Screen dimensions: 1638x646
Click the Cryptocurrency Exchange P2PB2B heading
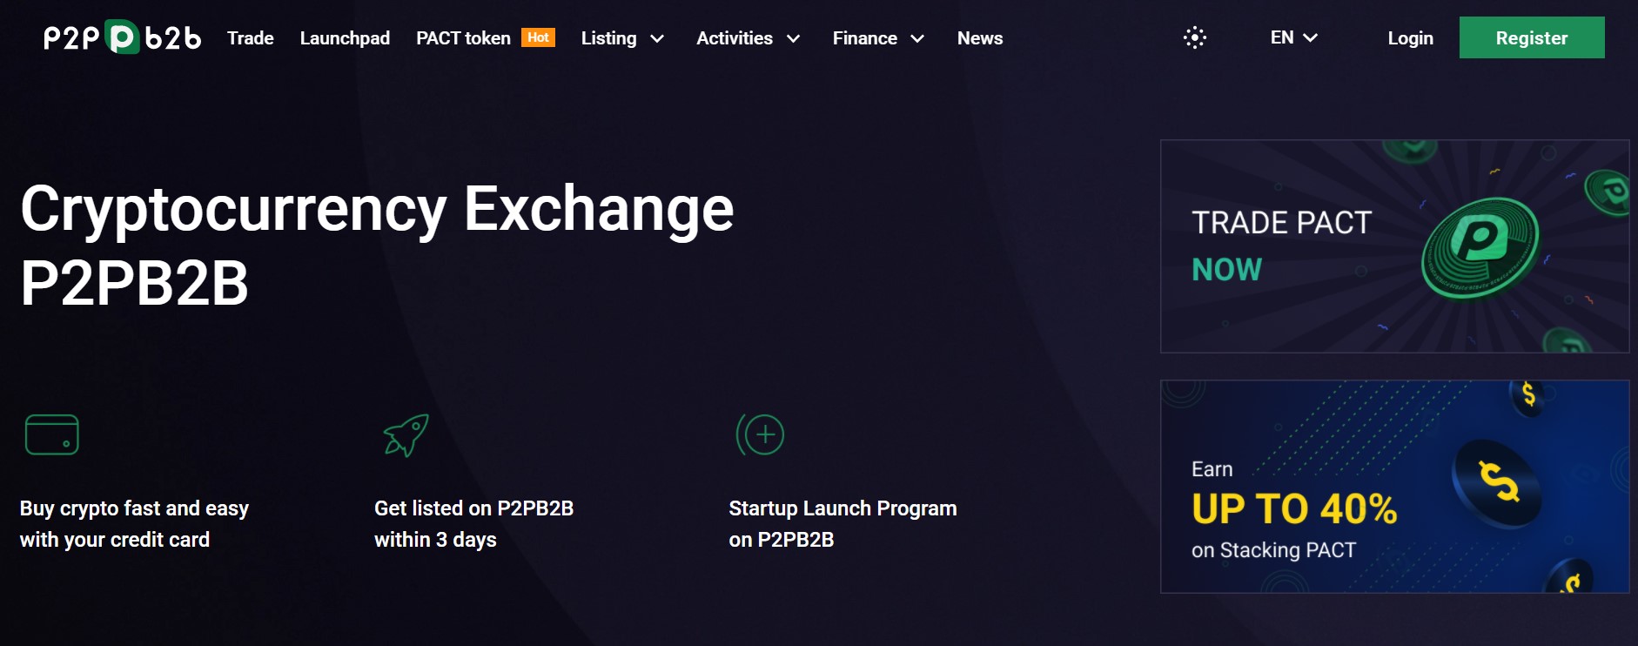[377, 246]
